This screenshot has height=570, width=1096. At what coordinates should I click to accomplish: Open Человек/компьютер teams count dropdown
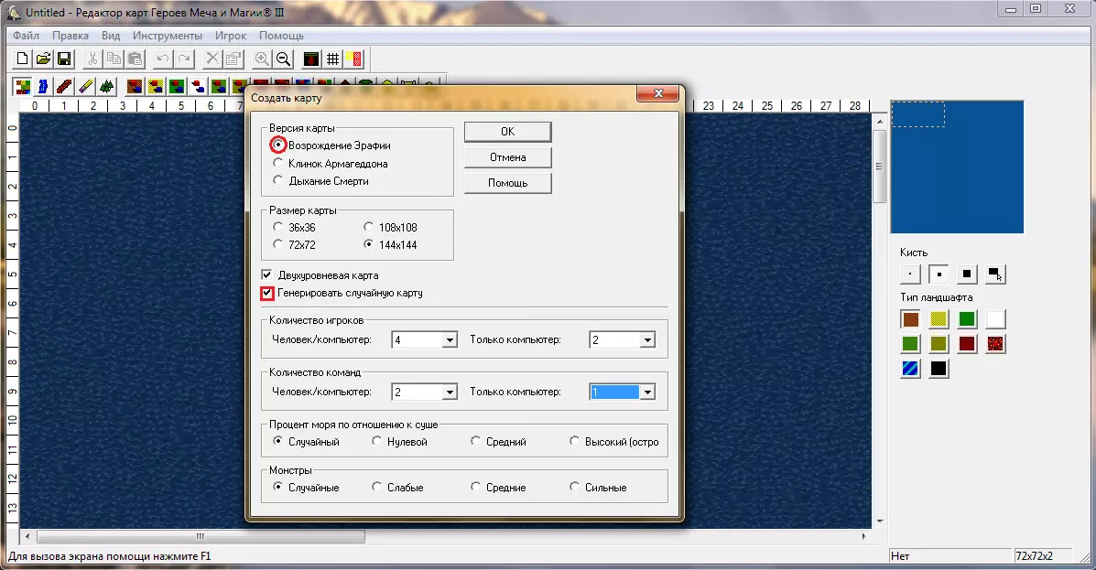449,393
